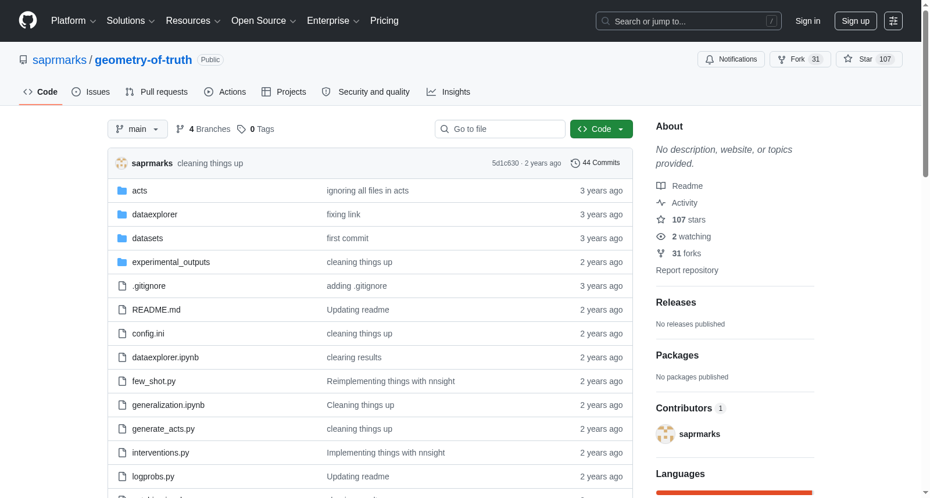Click the saprmarks contributor avatar

click(x=666, y=434)
